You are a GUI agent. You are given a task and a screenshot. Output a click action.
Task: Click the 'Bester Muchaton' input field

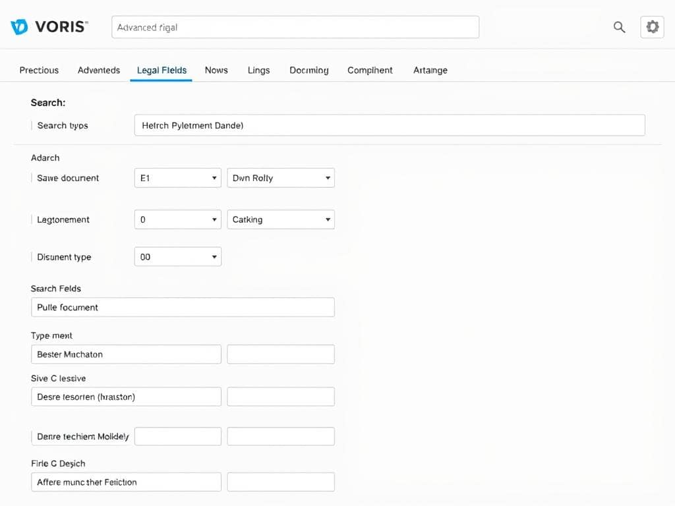[126, 354]
